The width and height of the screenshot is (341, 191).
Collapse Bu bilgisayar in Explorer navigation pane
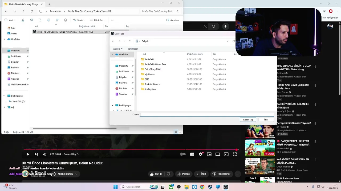(4, 96)
